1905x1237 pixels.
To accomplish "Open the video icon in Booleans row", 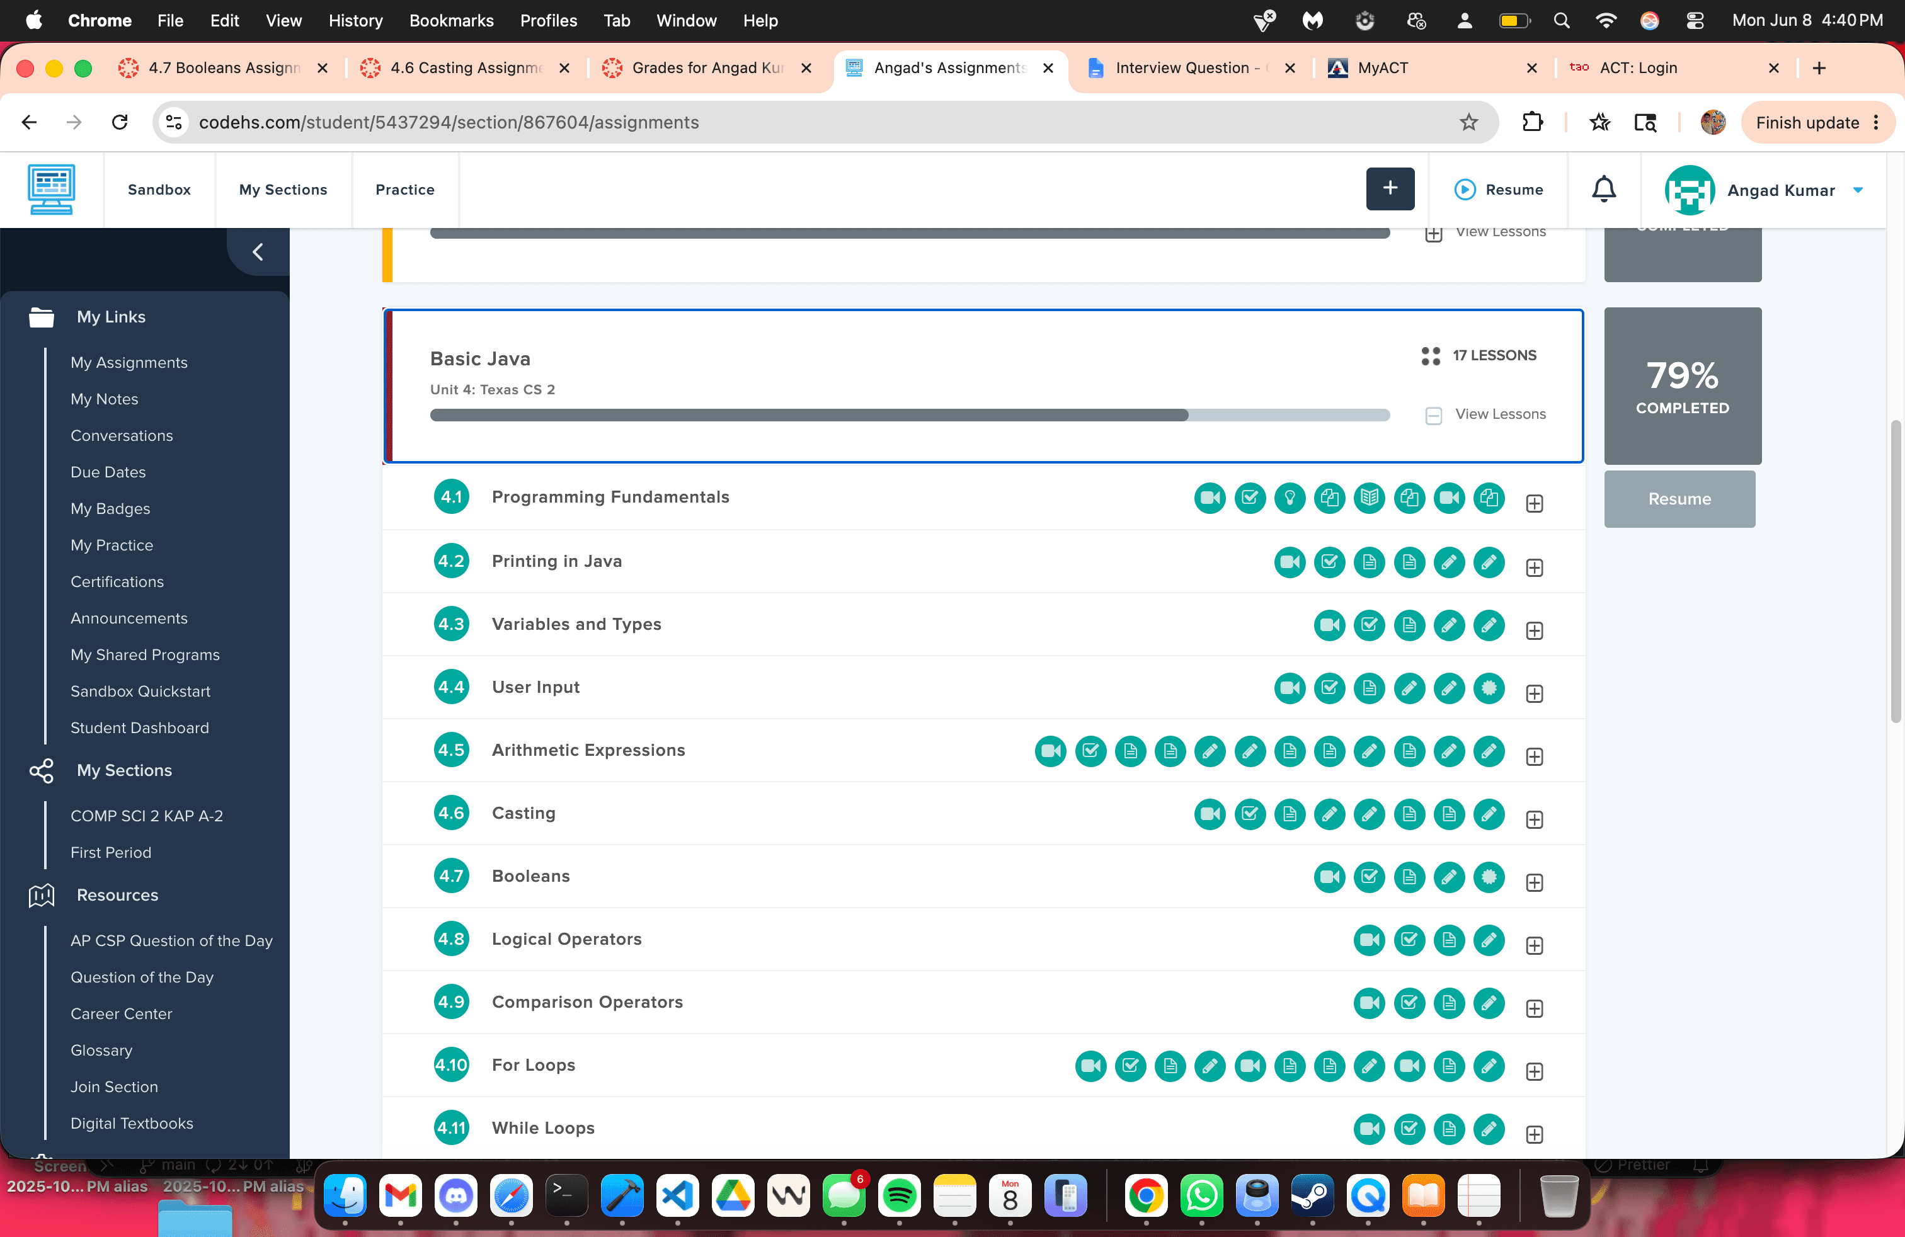I will click(1329, 877).
